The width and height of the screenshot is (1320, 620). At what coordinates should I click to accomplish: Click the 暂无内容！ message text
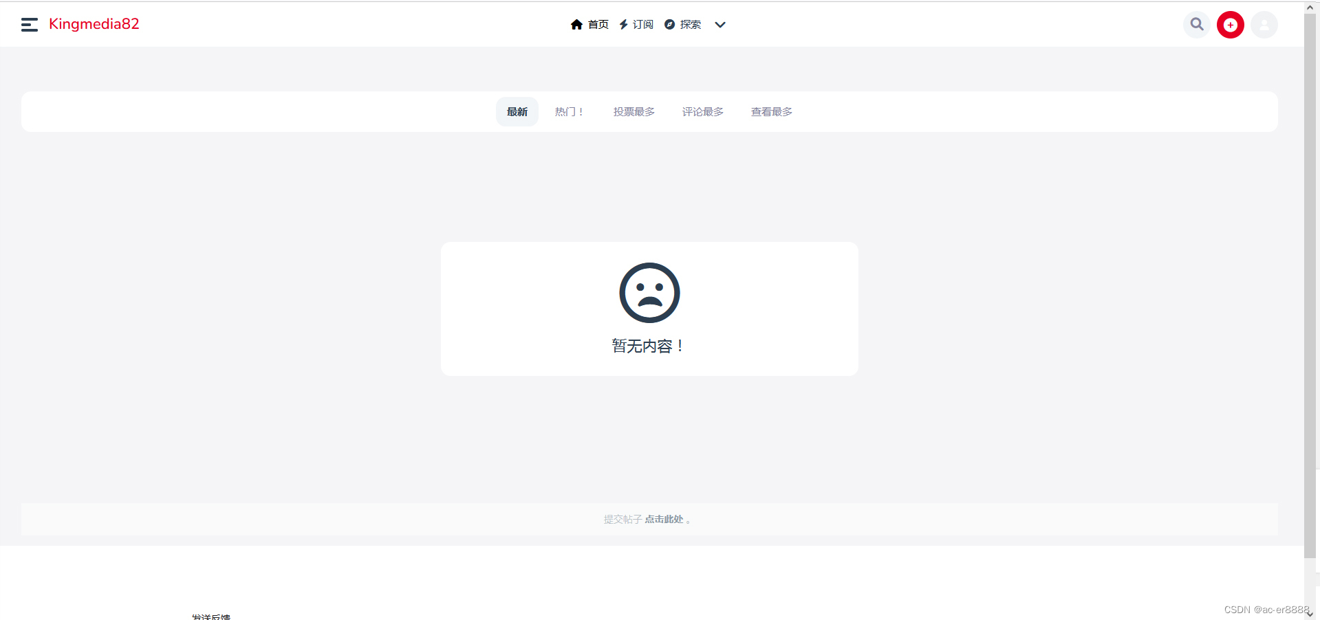(649, 346)
